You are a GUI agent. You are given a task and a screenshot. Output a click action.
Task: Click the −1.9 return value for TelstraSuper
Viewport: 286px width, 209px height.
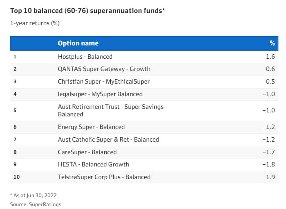pos(269,177)
